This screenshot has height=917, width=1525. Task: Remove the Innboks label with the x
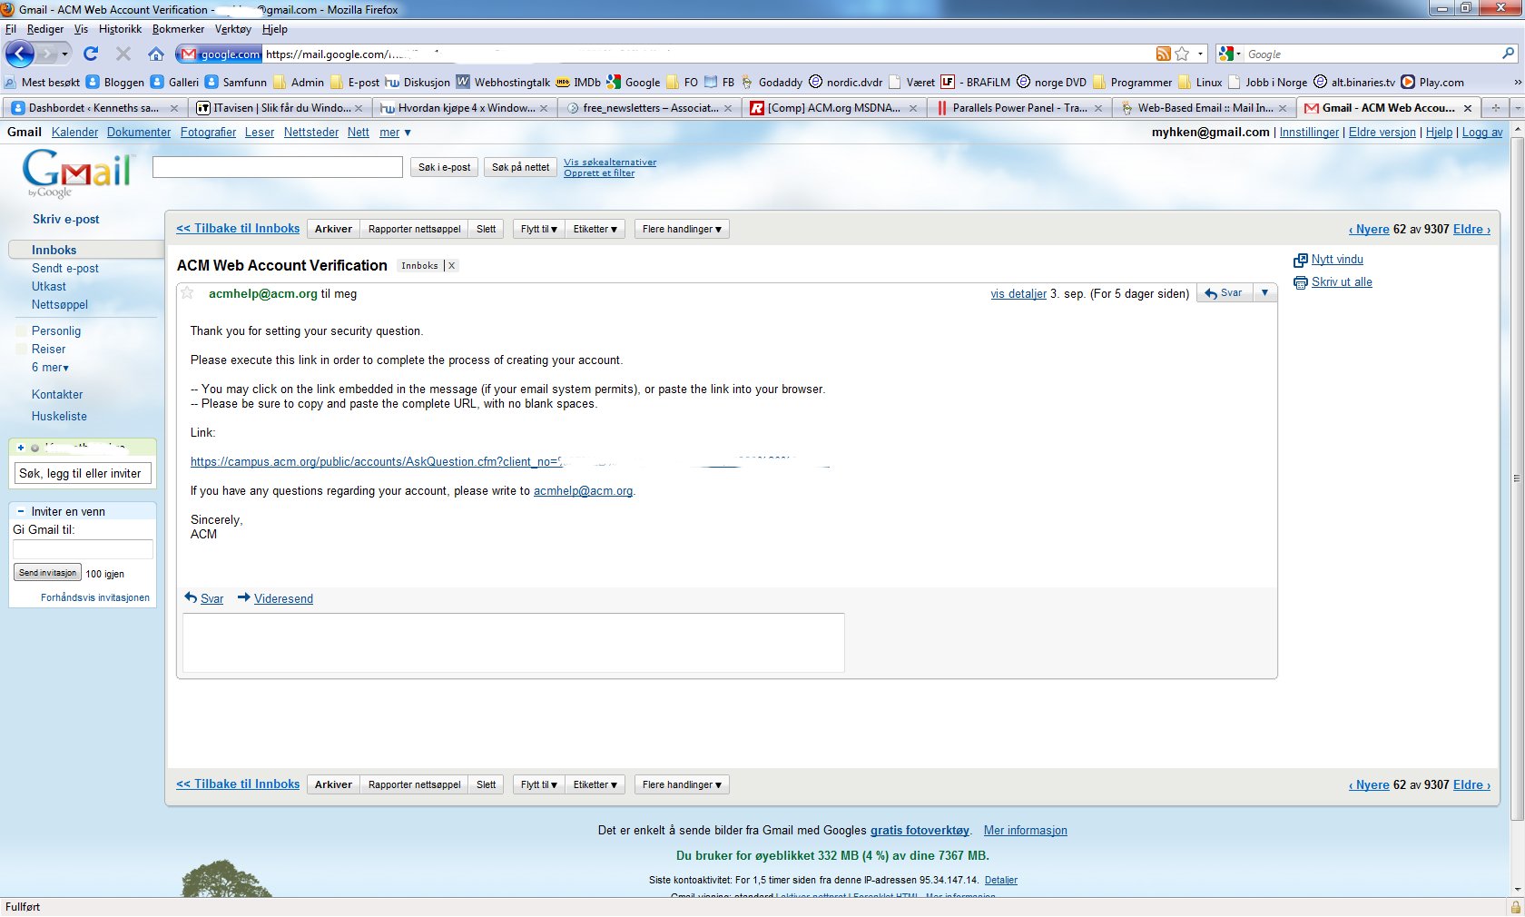pyautogui.click(x=451, y=266)
